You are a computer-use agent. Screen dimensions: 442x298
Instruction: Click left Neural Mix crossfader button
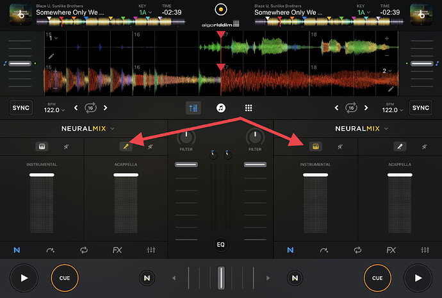(147, 278)
